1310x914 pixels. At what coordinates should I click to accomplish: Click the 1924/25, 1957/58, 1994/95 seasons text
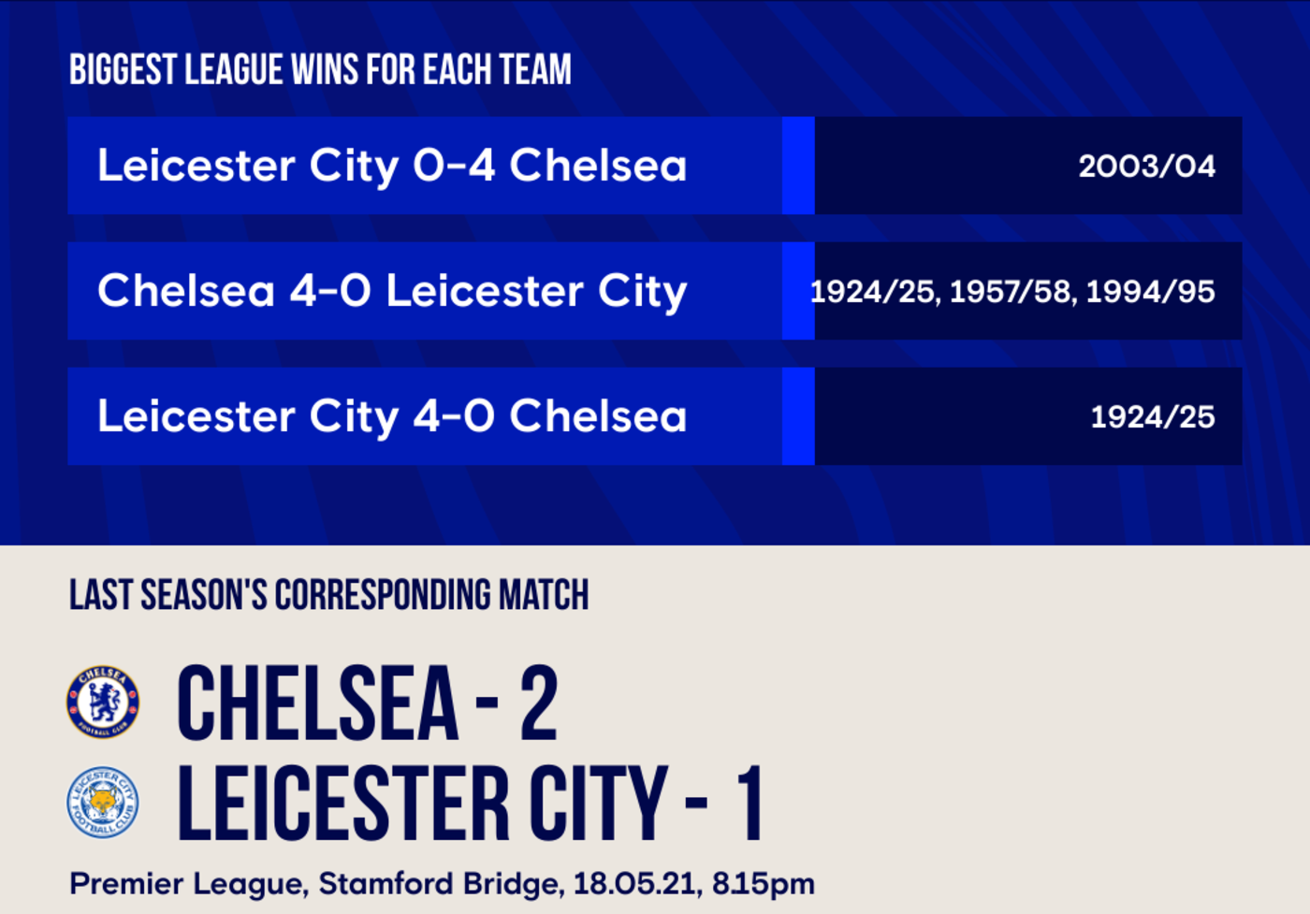(x=1012, y=292)
